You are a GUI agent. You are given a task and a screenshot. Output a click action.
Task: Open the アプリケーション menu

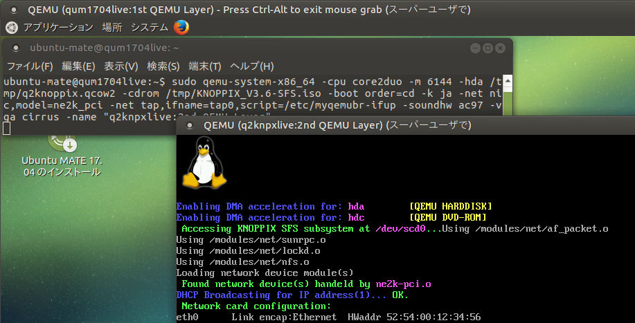point(58,28)
